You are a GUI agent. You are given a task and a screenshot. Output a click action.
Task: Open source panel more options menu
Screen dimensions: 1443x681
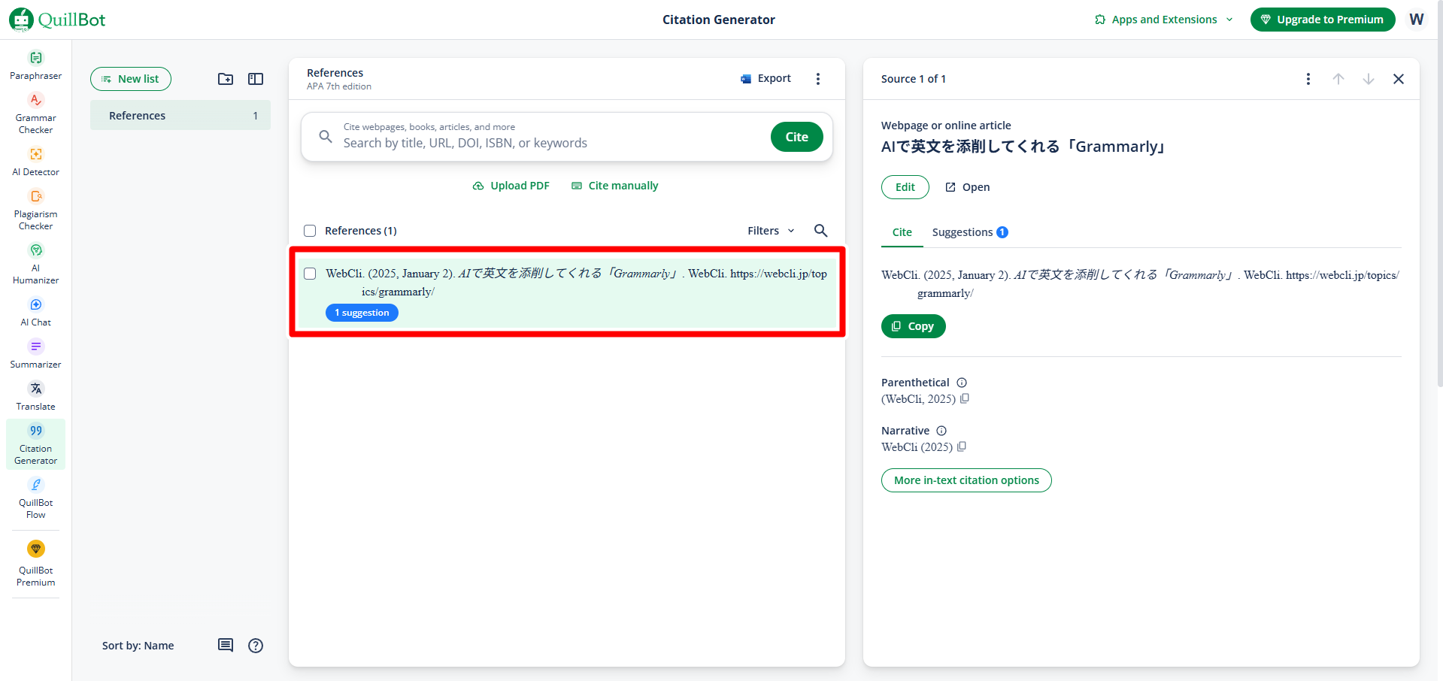1308,79
